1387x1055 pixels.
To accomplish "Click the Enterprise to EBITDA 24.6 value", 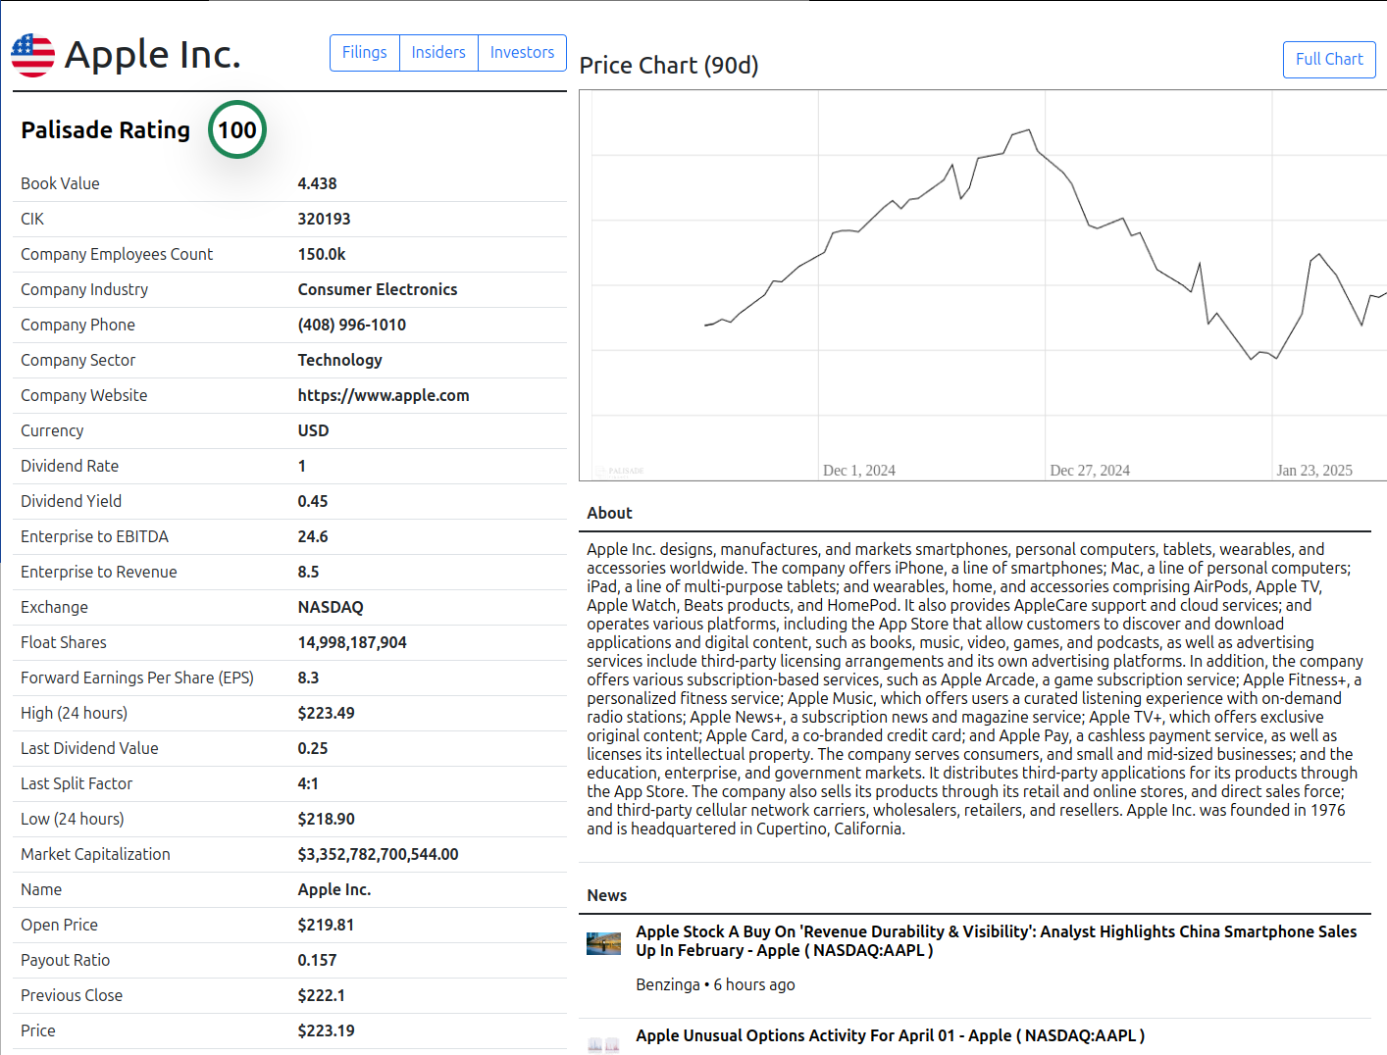I will pyautogui.click(x=313, y=536).
